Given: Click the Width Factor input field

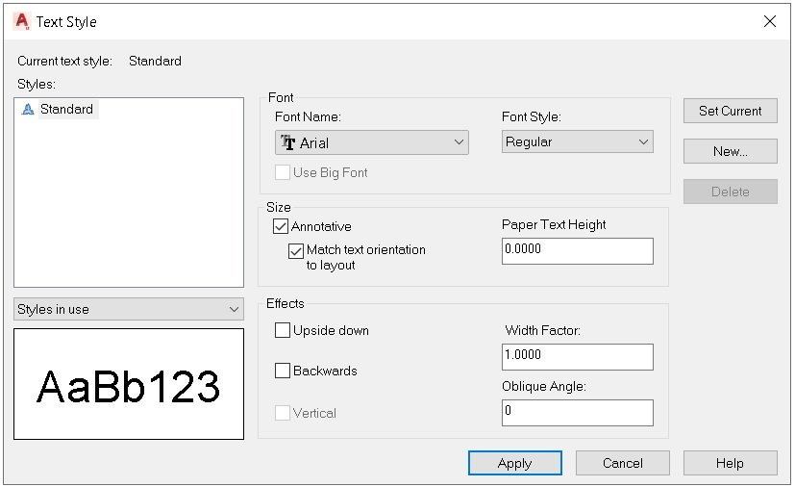Looking at the screenshot, I should pos(578,357).
